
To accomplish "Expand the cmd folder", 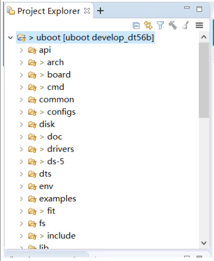I will [x=22, y=88].
